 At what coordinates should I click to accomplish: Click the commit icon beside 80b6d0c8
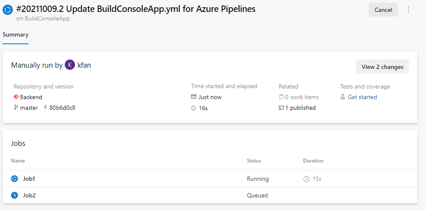coord(45,108)
